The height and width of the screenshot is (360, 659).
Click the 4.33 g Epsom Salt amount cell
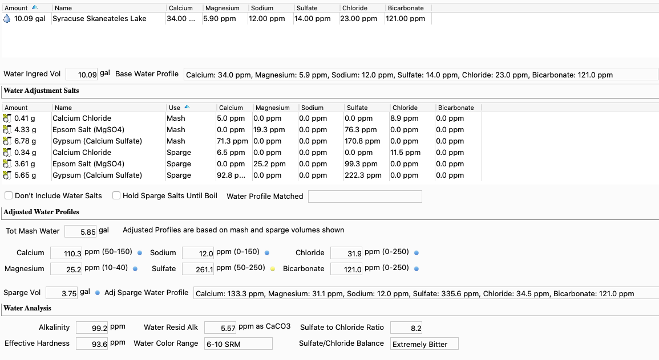click(x=25, y=130)
